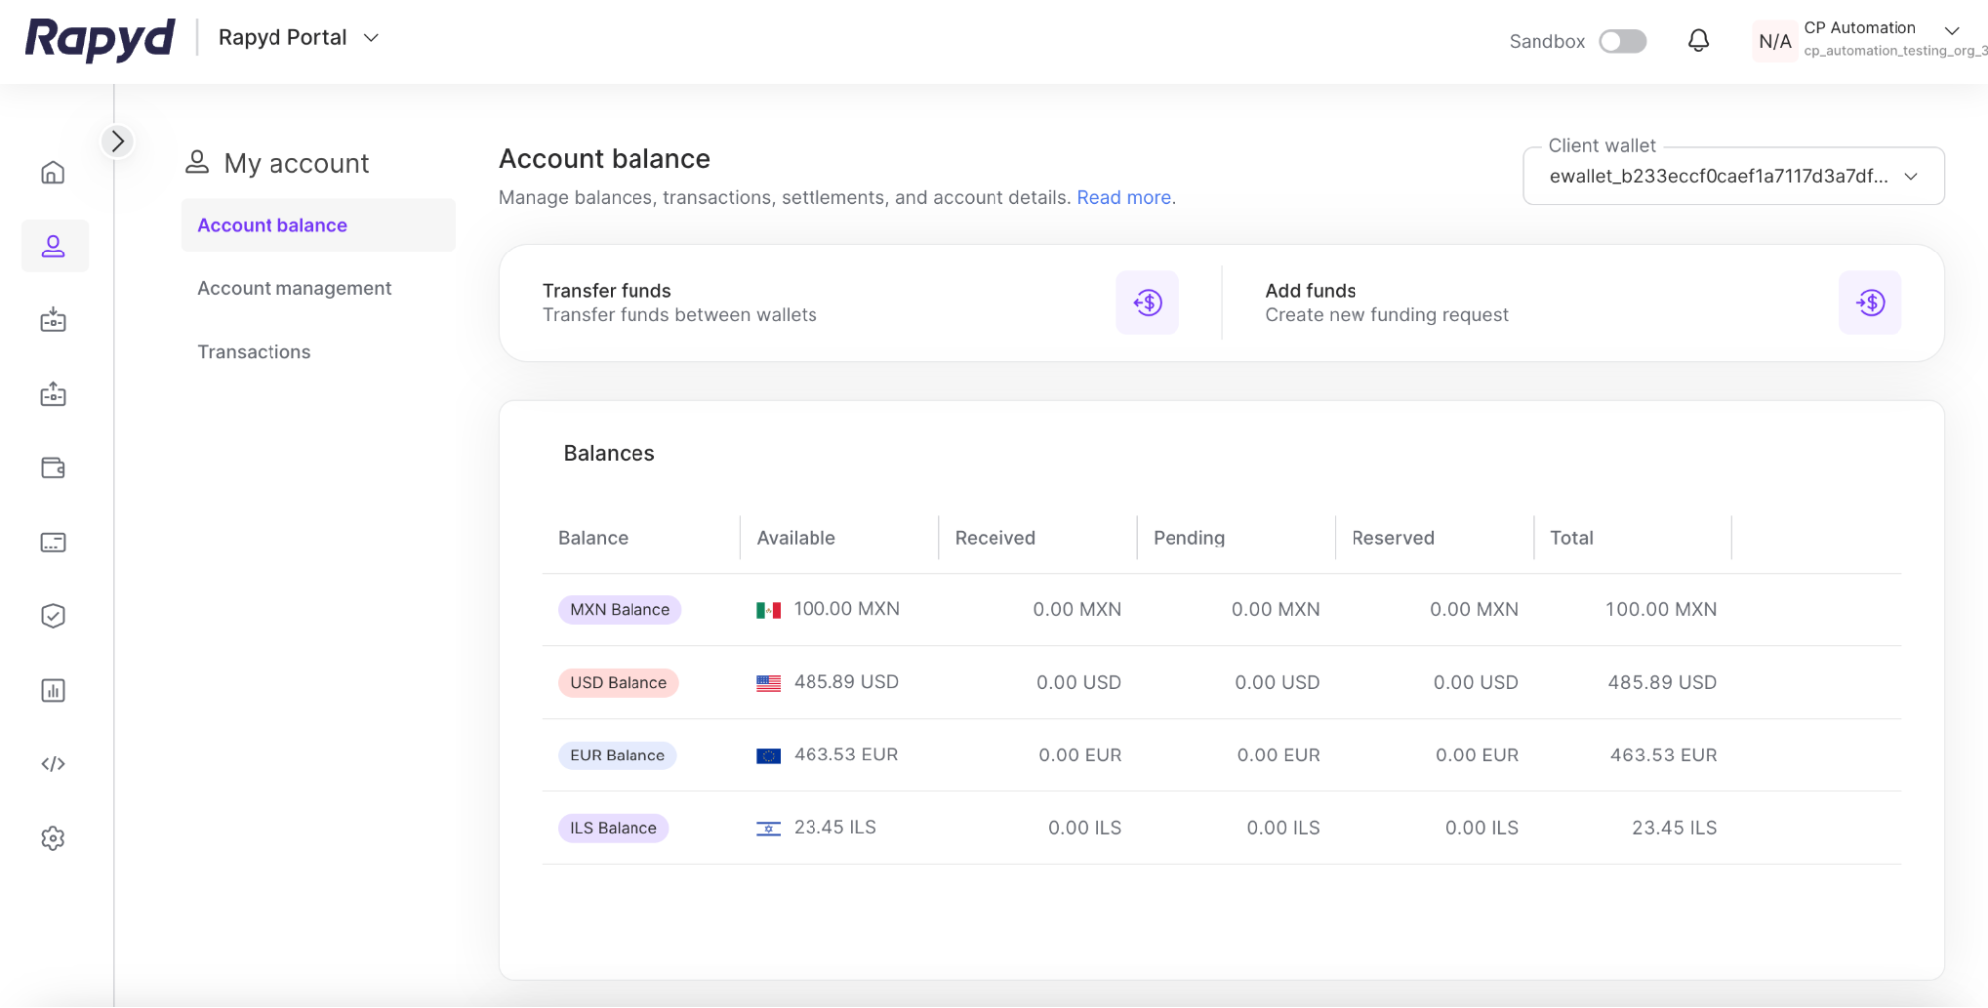
Task: Click the 100.00 MXN available amount
Action: coord(846,609)
